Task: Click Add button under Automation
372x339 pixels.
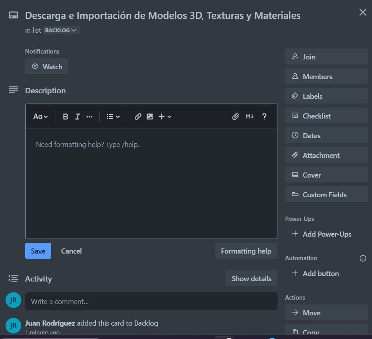Action: [326, 273]
